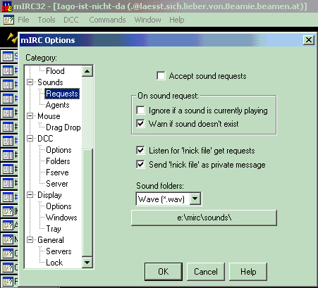Screen dimensions: 318x288
Task: Click the OK button
Action: 164,272
